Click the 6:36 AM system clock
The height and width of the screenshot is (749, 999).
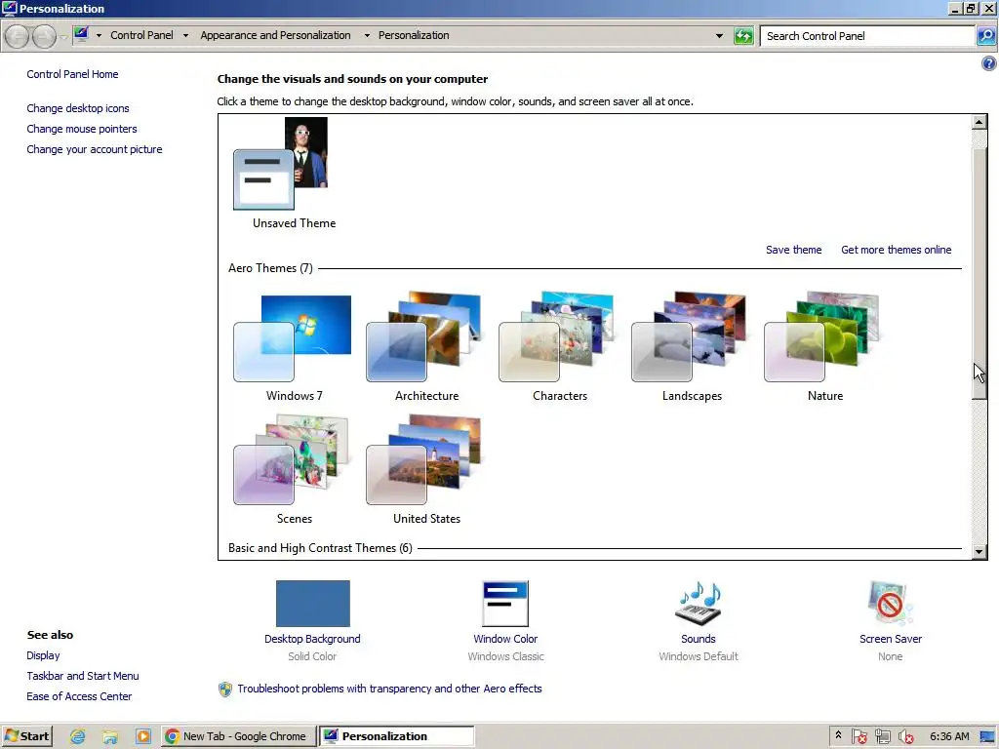949,736
